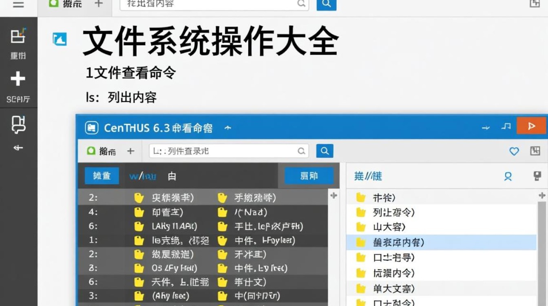
Task: Click the window icon left of CenTHUS 6.3 title
Action: (92, 128)
